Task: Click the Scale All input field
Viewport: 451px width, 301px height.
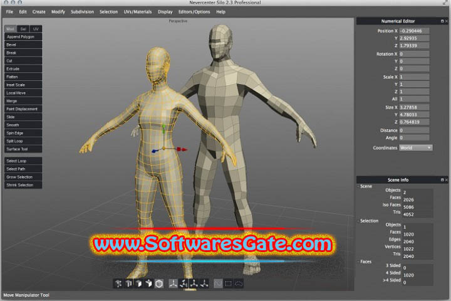Action: click(414, 99)
